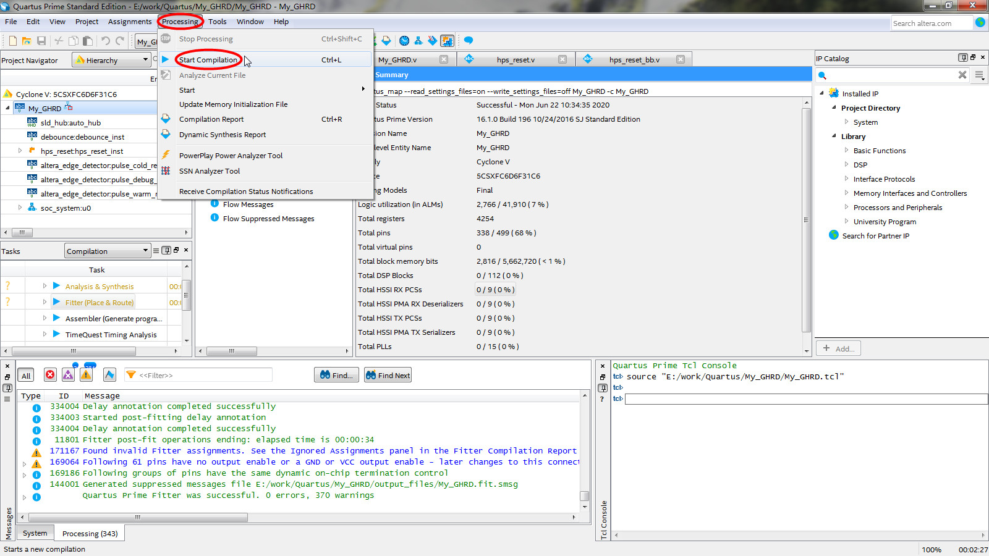Expand soc_system:u0 hierarchy node

coord(20,208)
